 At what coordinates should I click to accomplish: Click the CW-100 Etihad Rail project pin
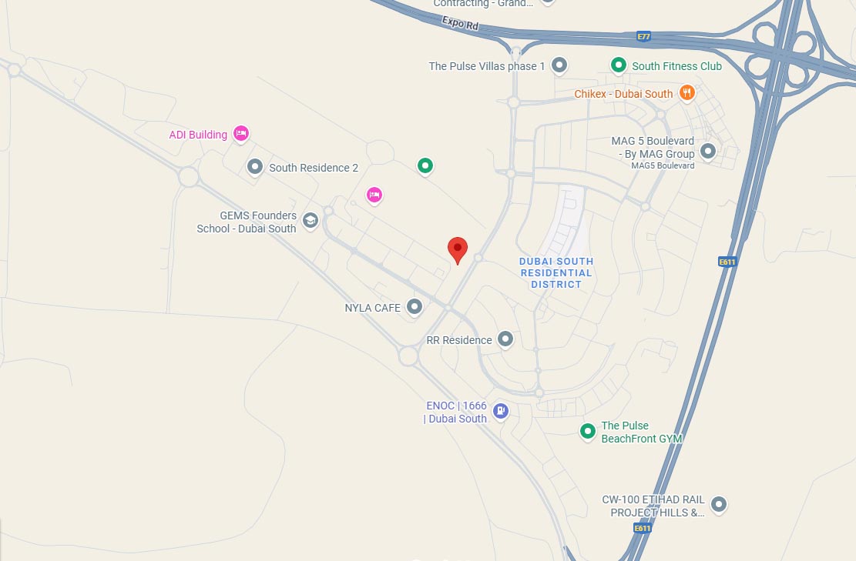719,504
